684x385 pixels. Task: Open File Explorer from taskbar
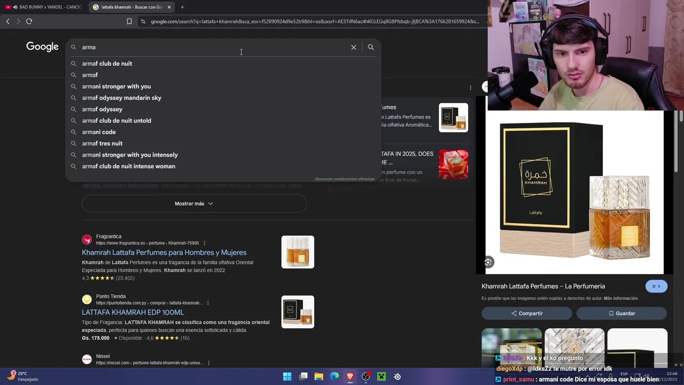[318, 376]
